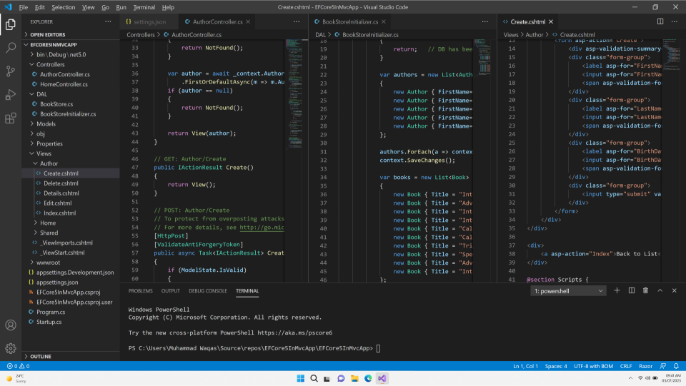Create a new terminal with plus icon
The height and width of the screenshot is (386, 686).
[617, 290]
